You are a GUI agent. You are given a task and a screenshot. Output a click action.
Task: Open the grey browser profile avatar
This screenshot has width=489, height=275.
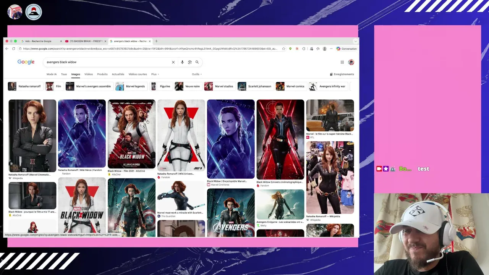[x=325, y=49]
